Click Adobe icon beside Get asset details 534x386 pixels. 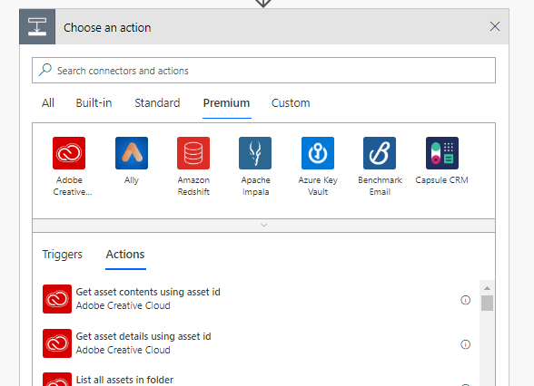(57, 343)
